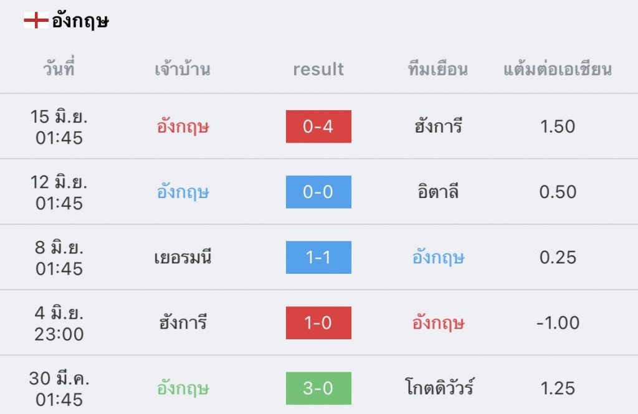
Task: Click the England flag icon
Action: pyautogui.click(x=36, y=21)
